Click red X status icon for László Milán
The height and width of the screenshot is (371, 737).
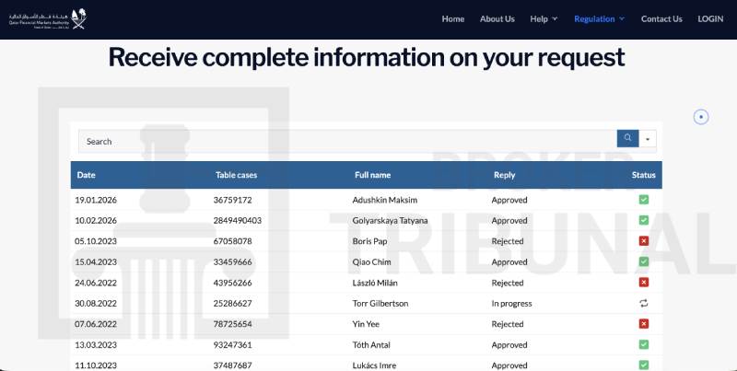643,283
